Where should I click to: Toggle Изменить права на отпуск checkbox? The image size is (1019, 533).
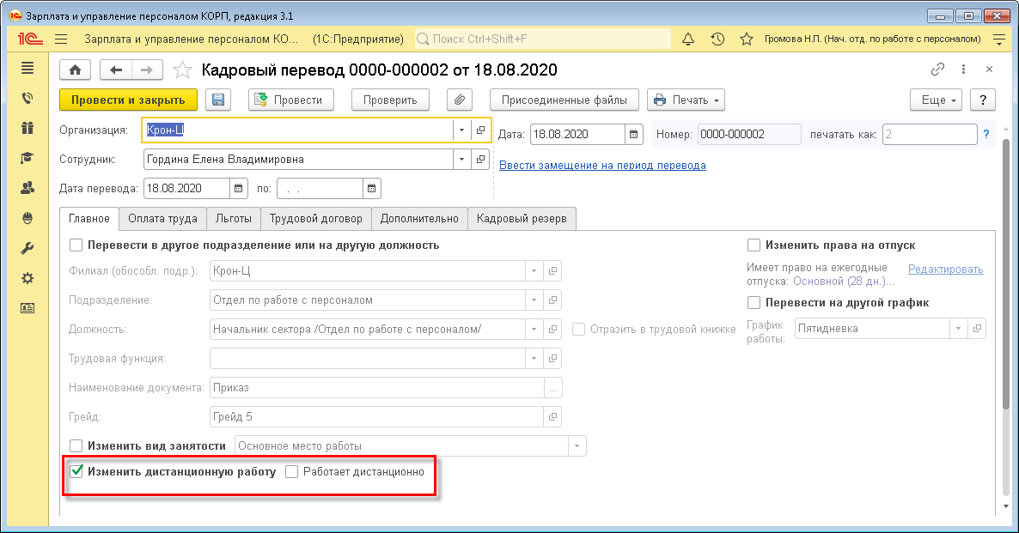(754, 245)
